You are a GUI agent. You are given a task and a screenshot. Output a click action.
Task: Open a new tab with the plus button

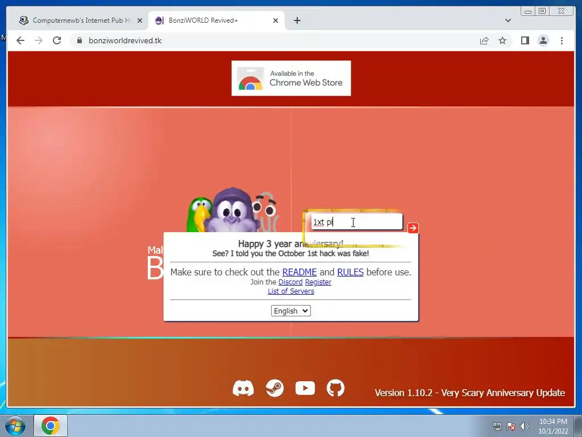[297, 20]
